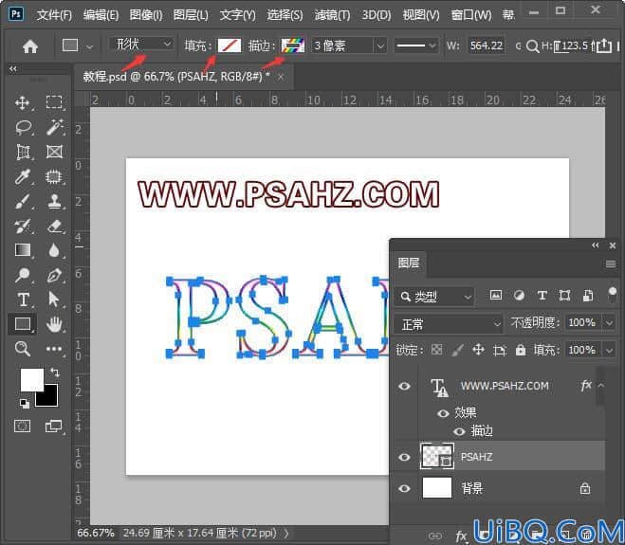Click the 填充 fill color swatch
Image resolution: width=625 pixels, height=545 pixels.
(x=230, y=45)
